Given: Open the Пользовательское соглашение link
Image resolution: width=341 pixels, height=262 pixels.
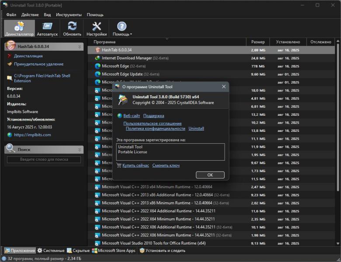Looking at the screenshot, I should click(152, 124).
